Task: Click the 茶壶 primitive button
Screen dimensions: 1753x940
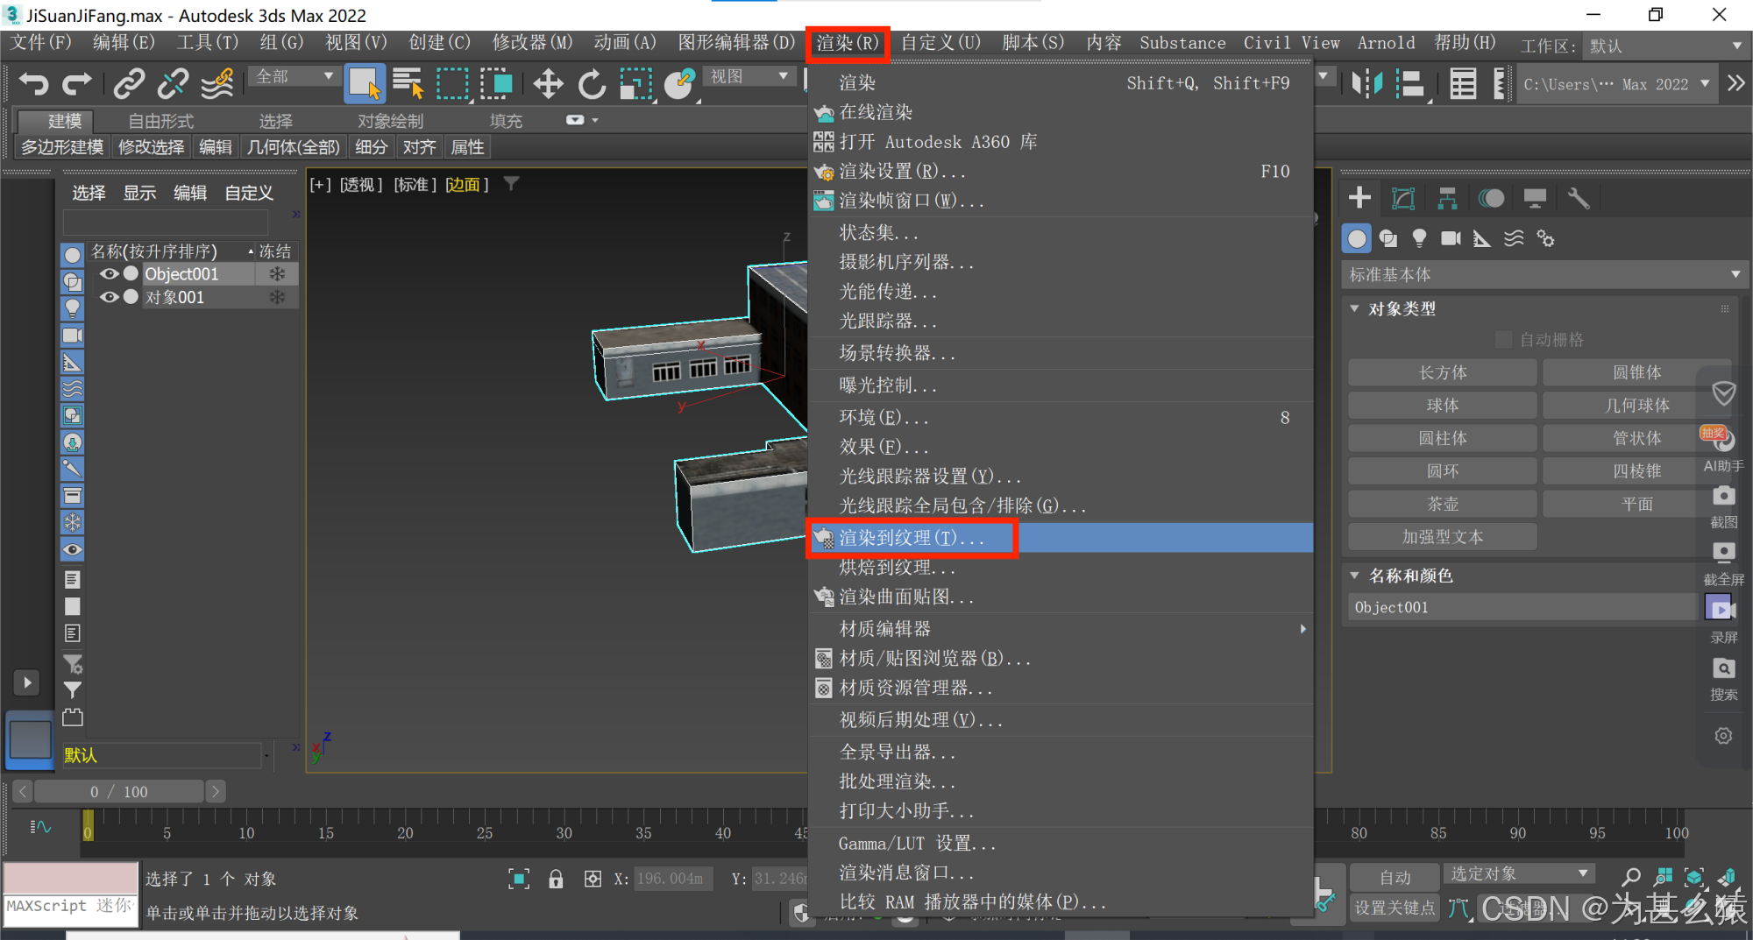Action: (1443, 504)
